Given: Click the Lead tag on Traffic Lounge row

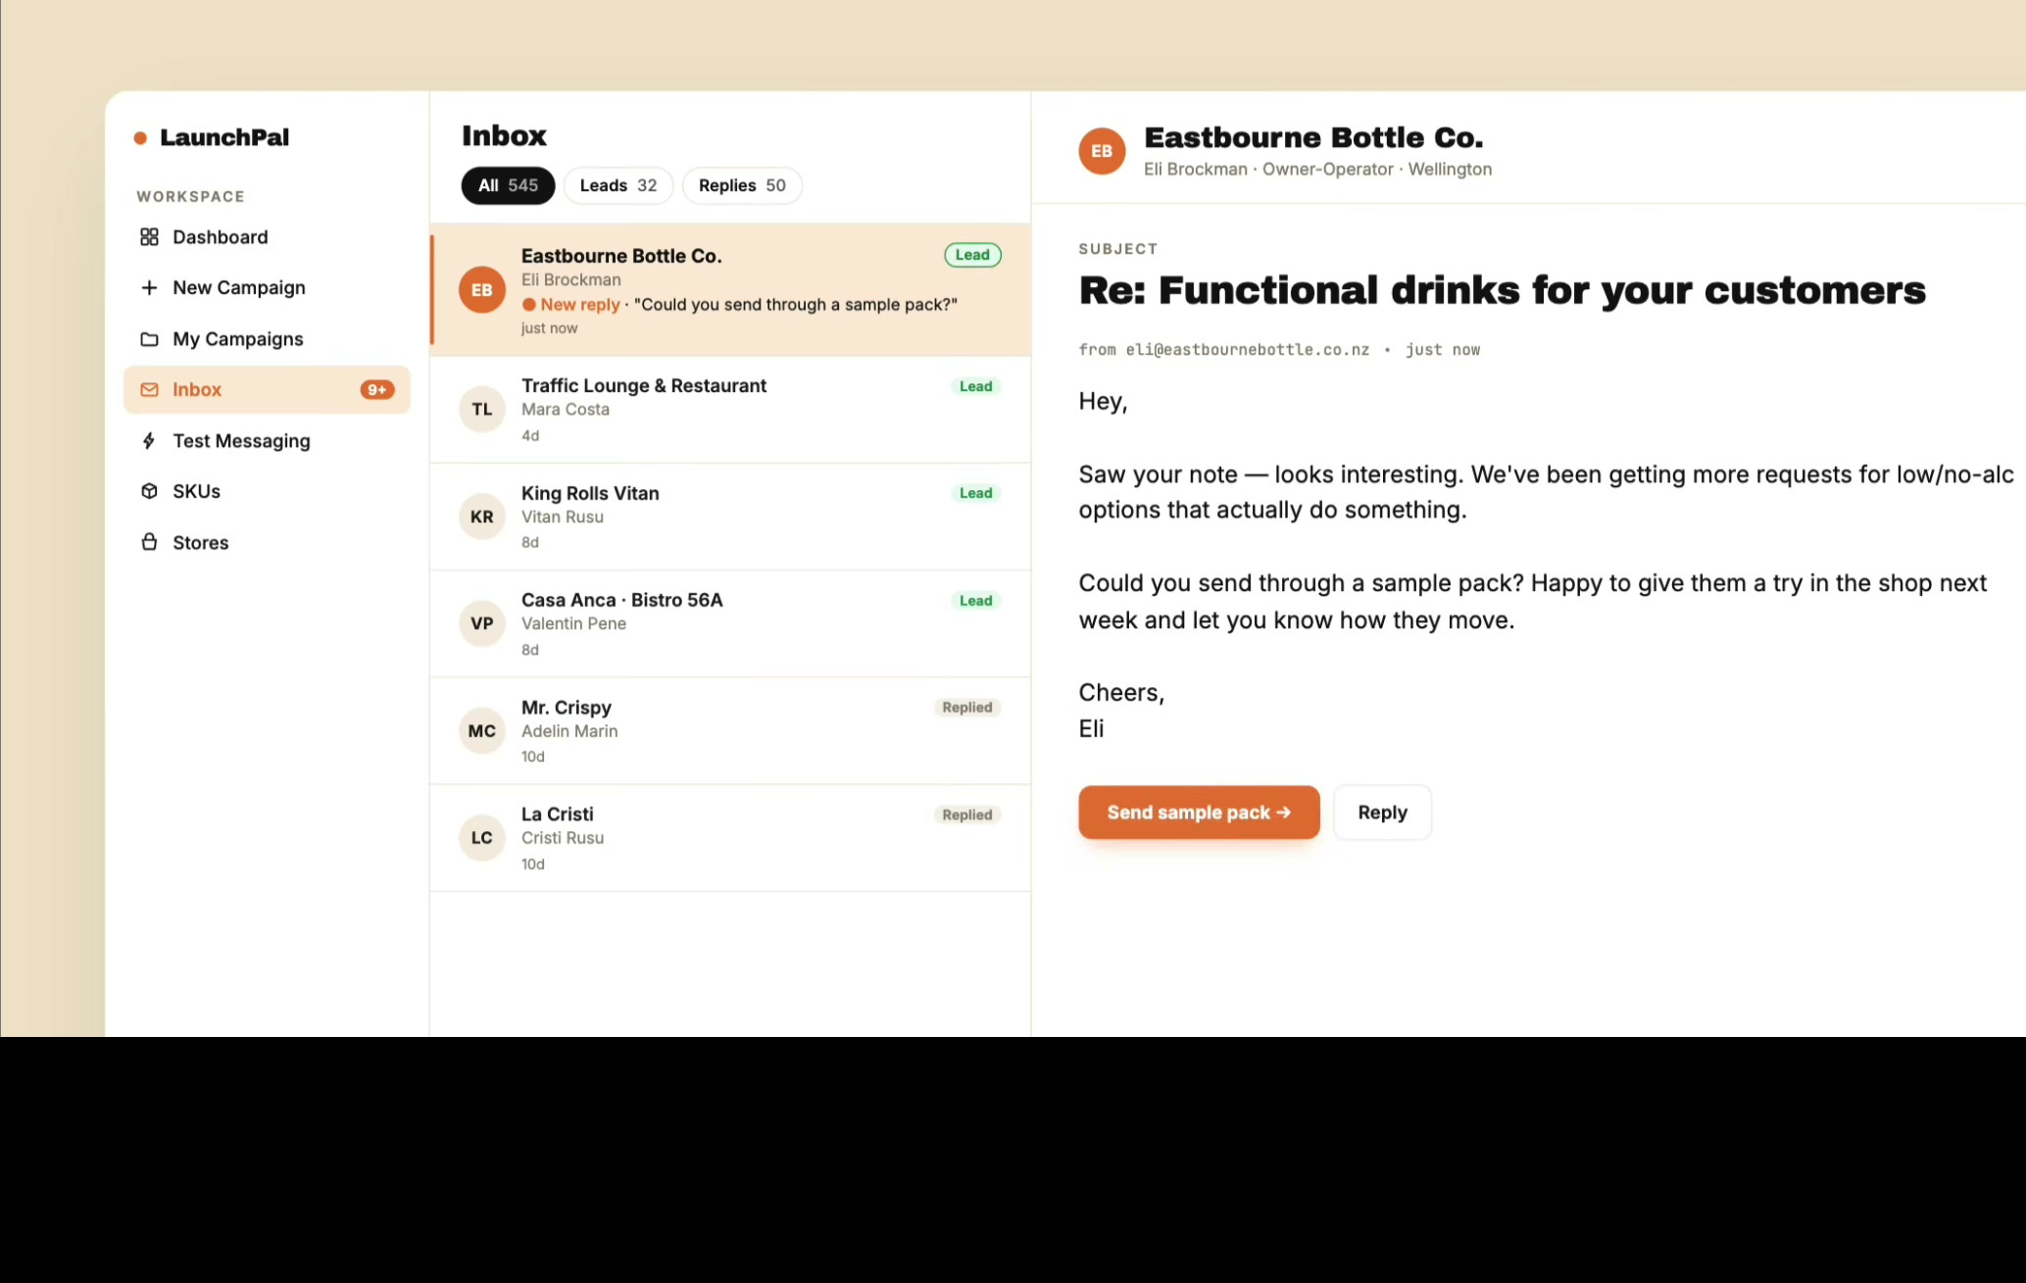Looking at the screenshot, I should (x=975, y=386).
